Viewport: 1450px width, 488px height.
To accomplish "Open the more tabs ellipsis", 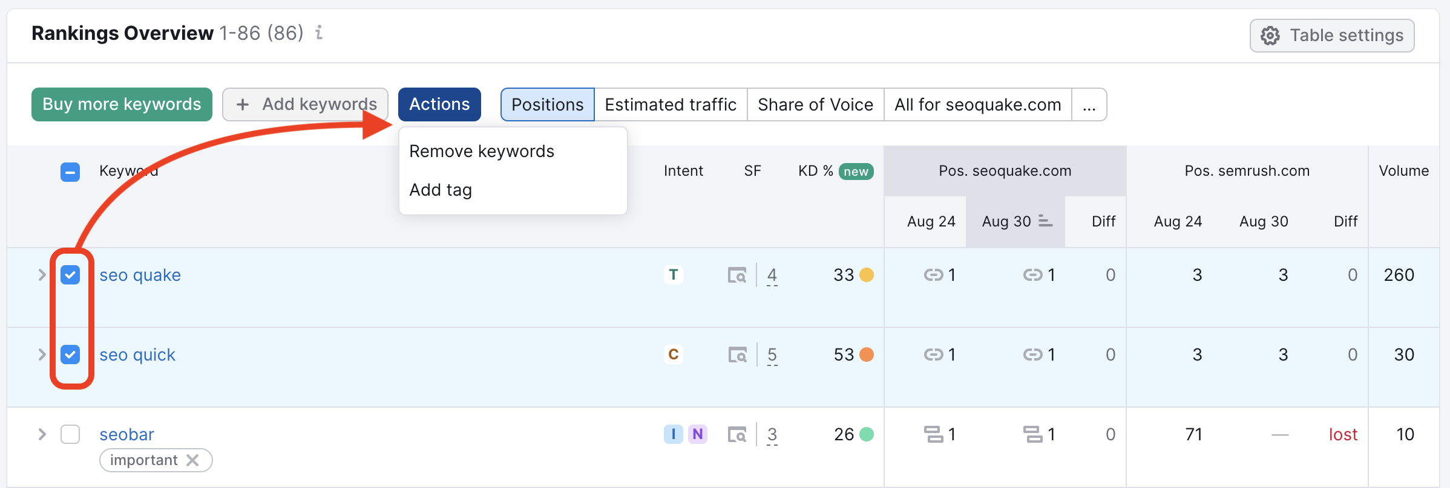I will point(1089,104).
